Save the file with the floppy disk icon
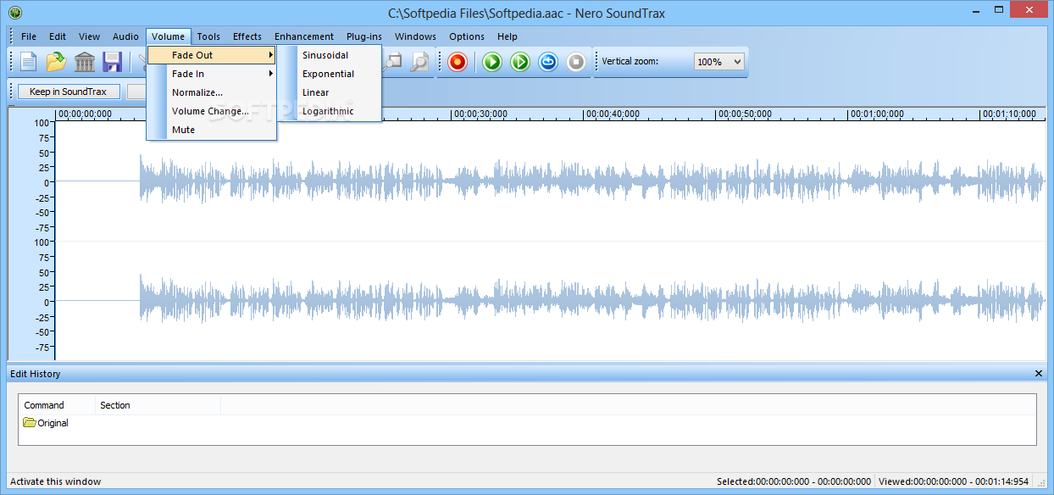 tap(112, 62)
